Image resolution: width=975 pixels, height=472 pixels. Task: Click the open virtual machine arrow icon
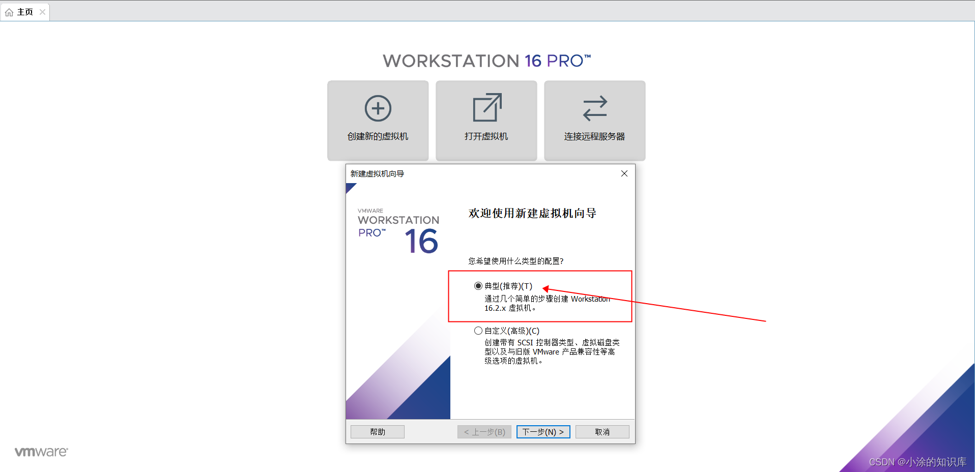[487, 107]
